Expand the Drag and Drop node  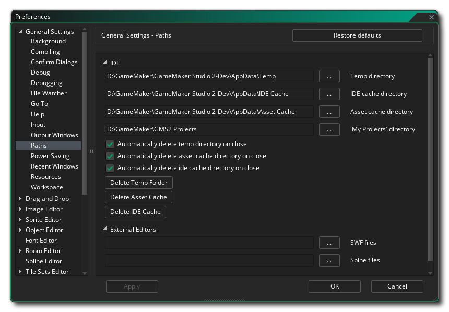[x=20, y=199]
